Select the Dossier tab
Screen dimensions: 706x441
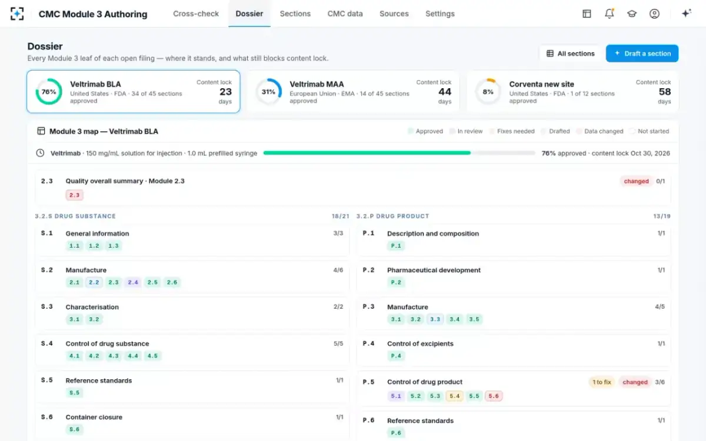(249, 14)
